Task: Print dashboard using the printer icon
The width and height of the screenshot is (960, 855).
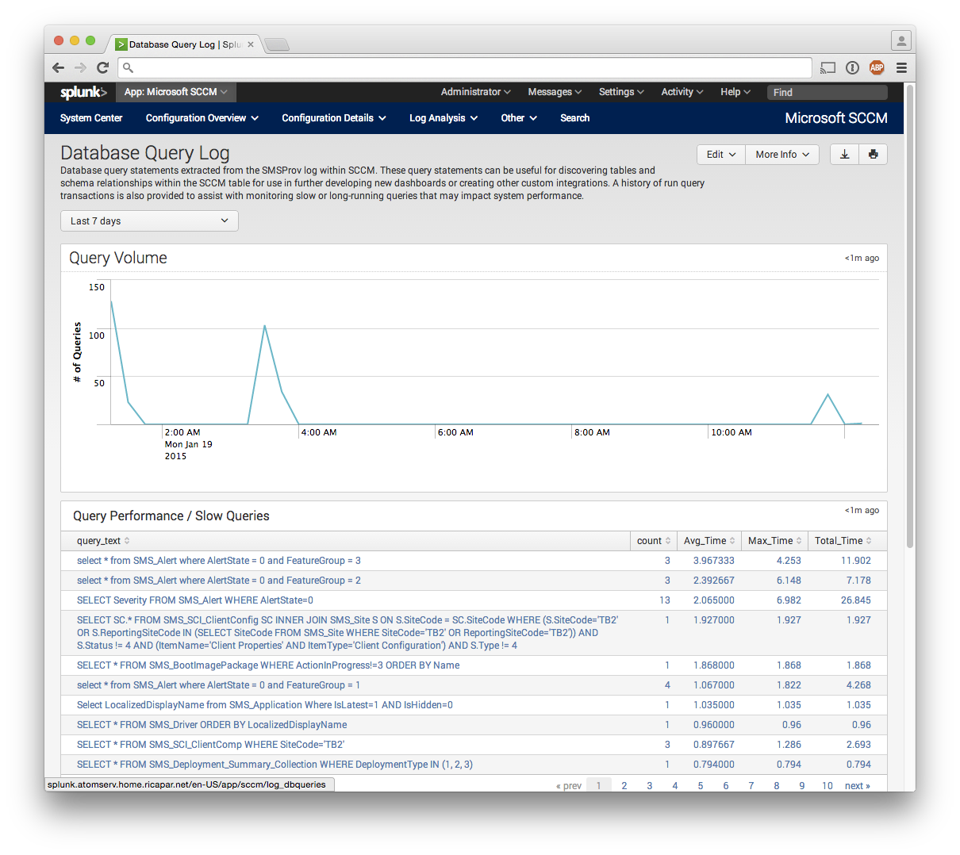Action: click(874, 155)
